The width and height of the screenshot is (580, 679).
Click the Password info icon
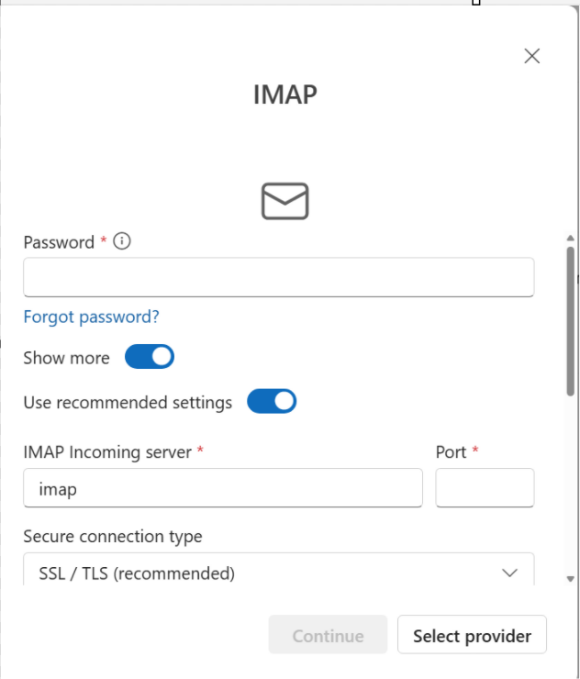pyautogui.click(x=122, y=240)
